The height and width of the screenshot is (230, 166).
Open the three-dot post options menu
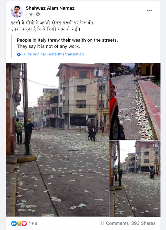pos(150,11)
